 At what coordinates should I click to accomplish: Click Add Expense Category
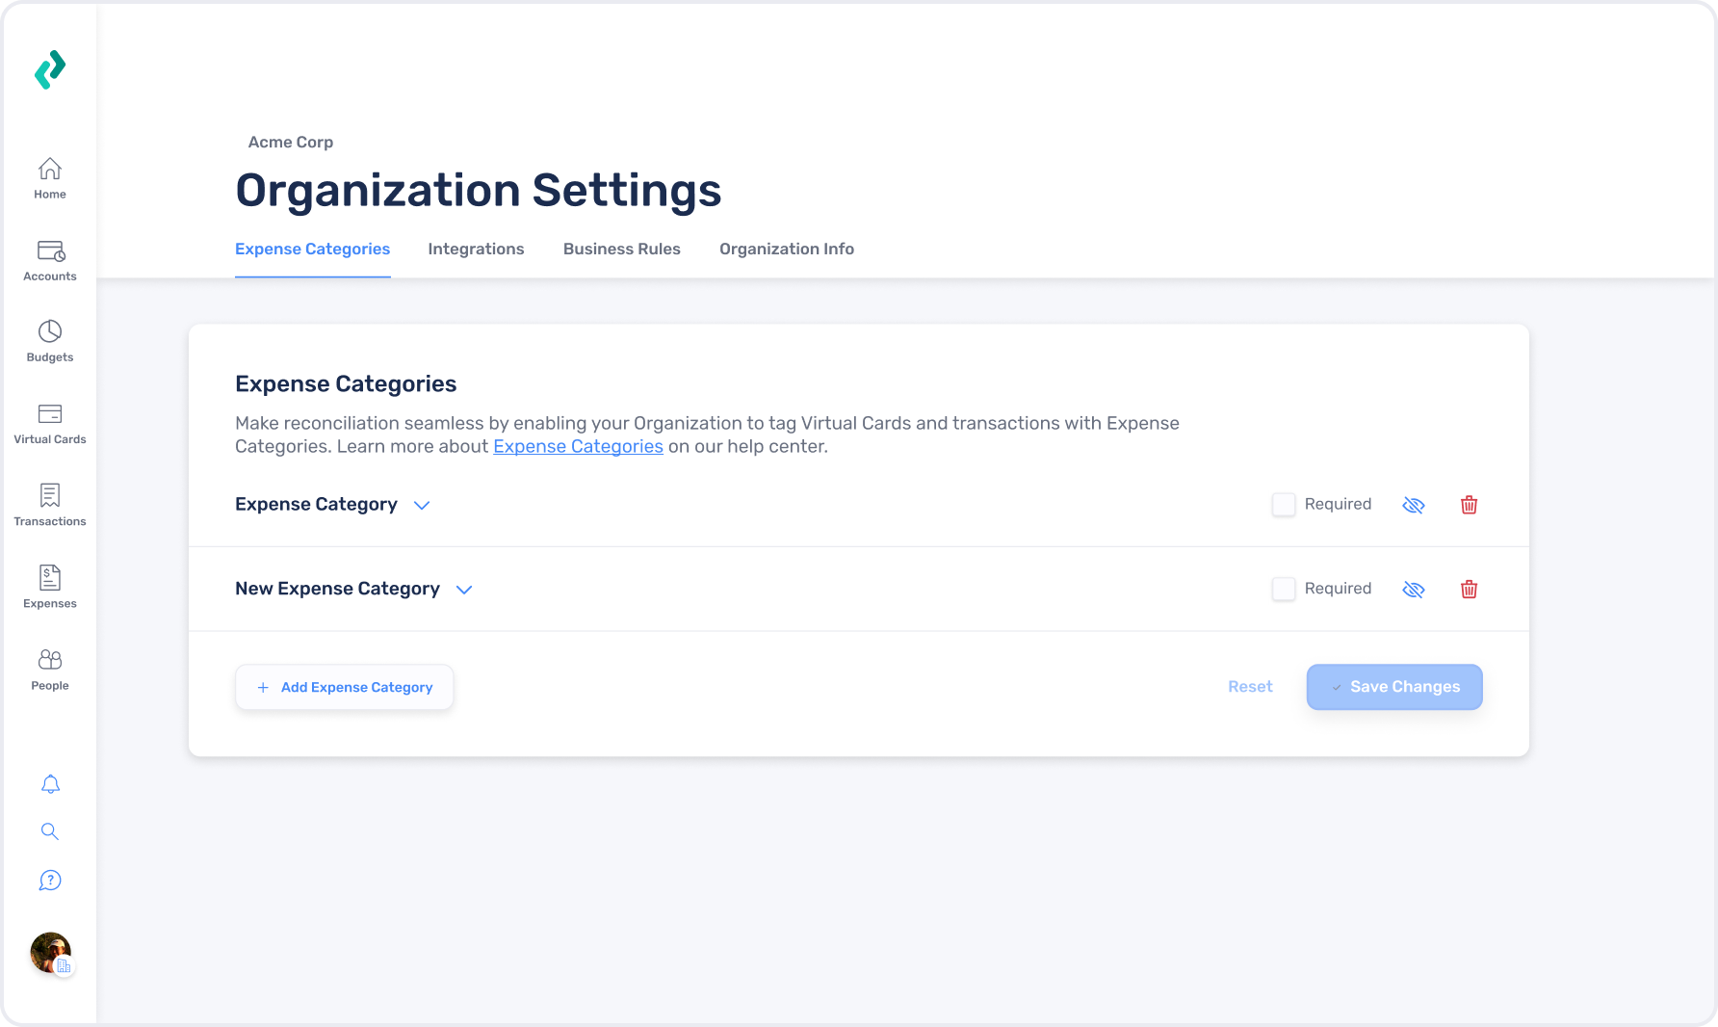click(x=344, y=687)
